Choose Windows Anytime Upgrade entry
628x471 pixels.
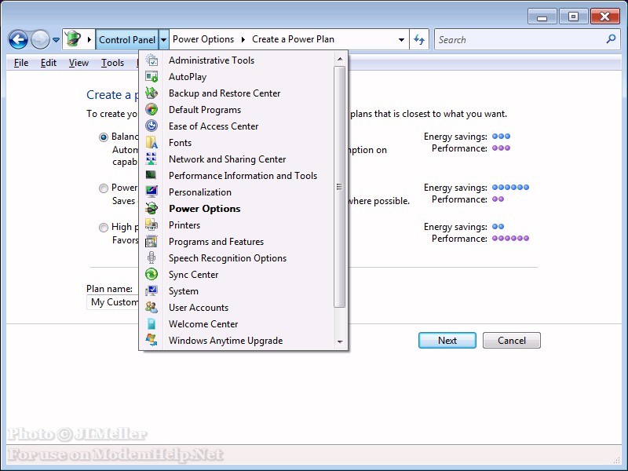click(x=225, y=340)
